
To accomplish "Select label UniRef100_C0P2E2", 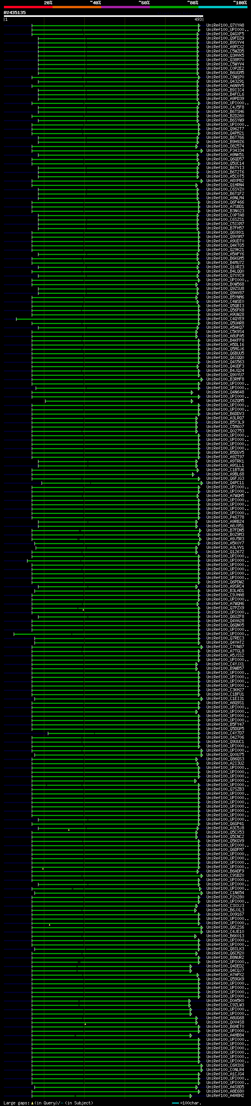I will click(x=225, y=68).
